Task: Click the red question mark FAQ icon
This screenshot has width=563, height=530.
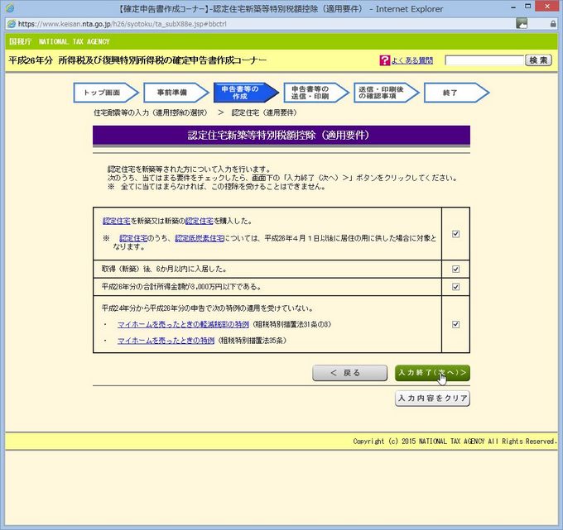Action: [x=384, y=60]
